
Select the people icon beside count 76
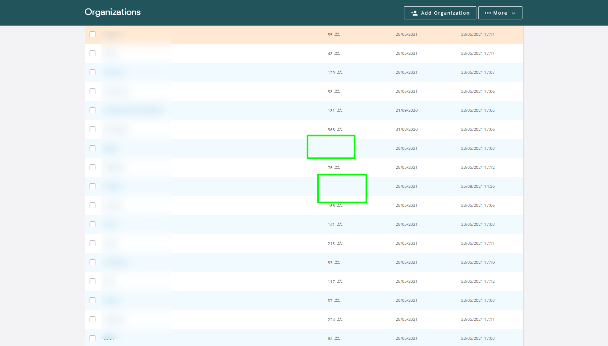[x=337, y=167]
